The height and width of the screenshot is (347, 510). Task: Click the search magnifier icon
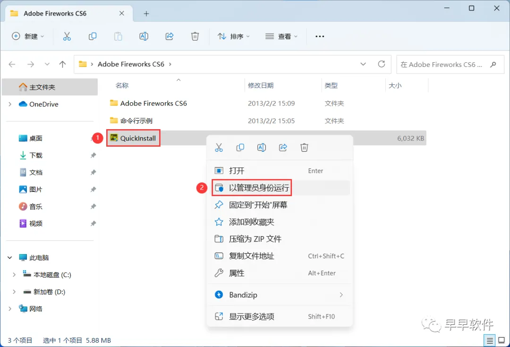[493, 64]
